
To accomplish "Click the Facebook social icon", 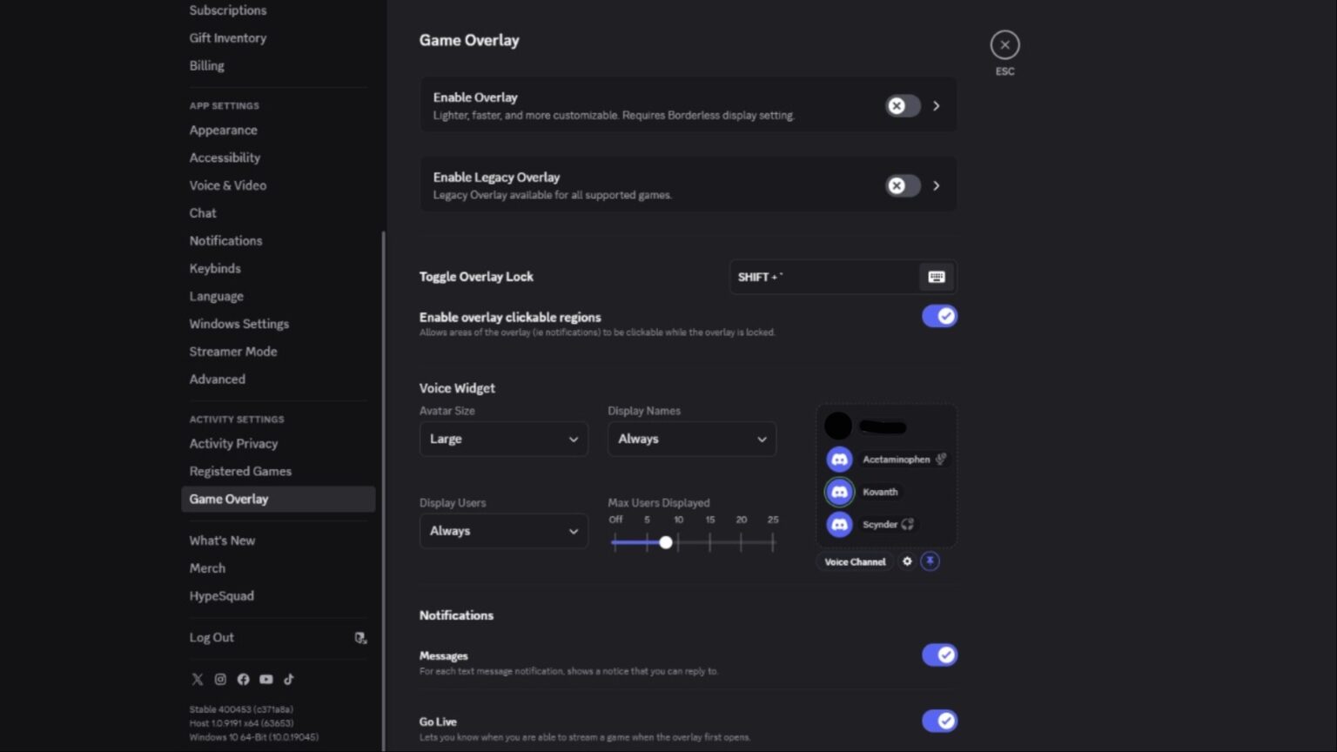I will 243,679.
